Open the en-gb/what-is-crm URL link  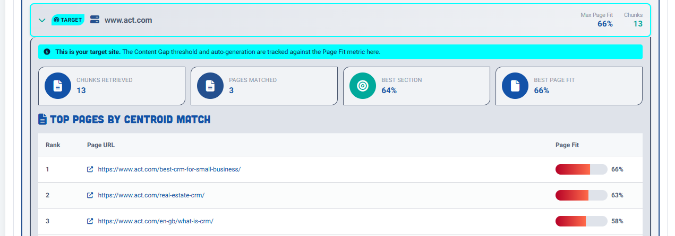tap(156, 221)
